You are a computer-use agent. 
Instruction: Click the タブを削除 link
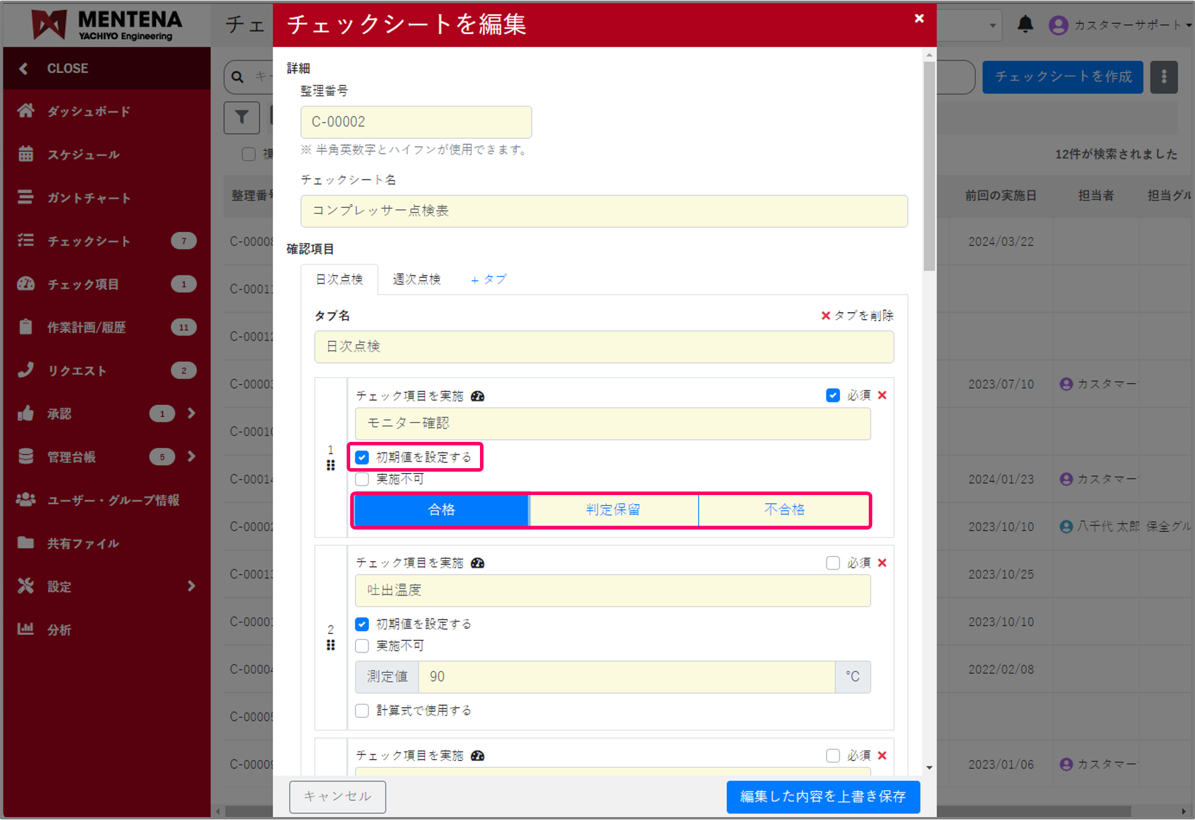[857, 316]
